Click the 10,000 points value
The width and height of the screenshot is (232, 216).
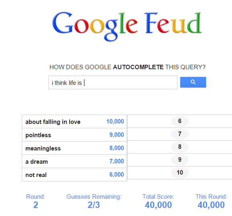point(115,121)
